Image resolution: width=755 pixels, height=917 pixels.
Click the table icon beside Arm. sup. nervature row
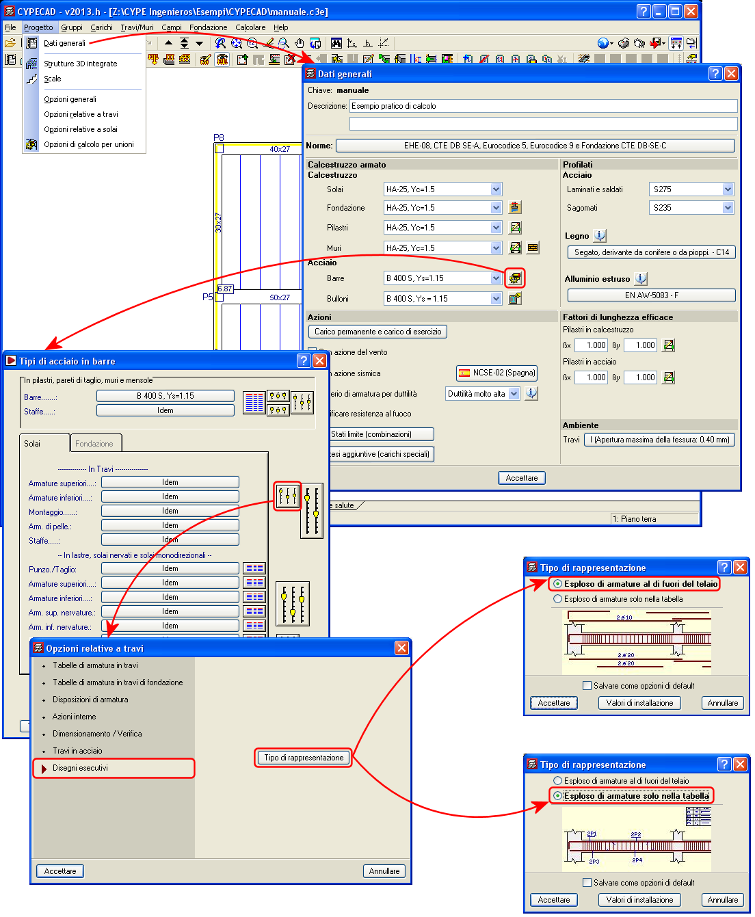click(255, 611)
